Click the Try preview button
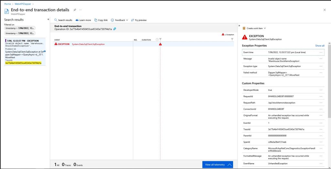 tap(139, 20)
